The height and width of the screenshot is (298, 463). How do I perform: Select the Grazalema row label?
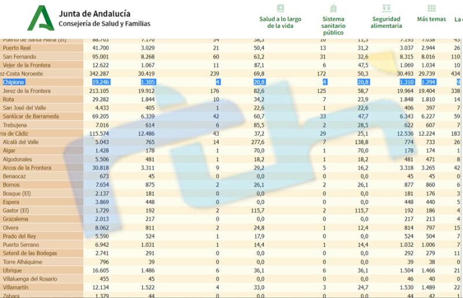coord(16,219)
